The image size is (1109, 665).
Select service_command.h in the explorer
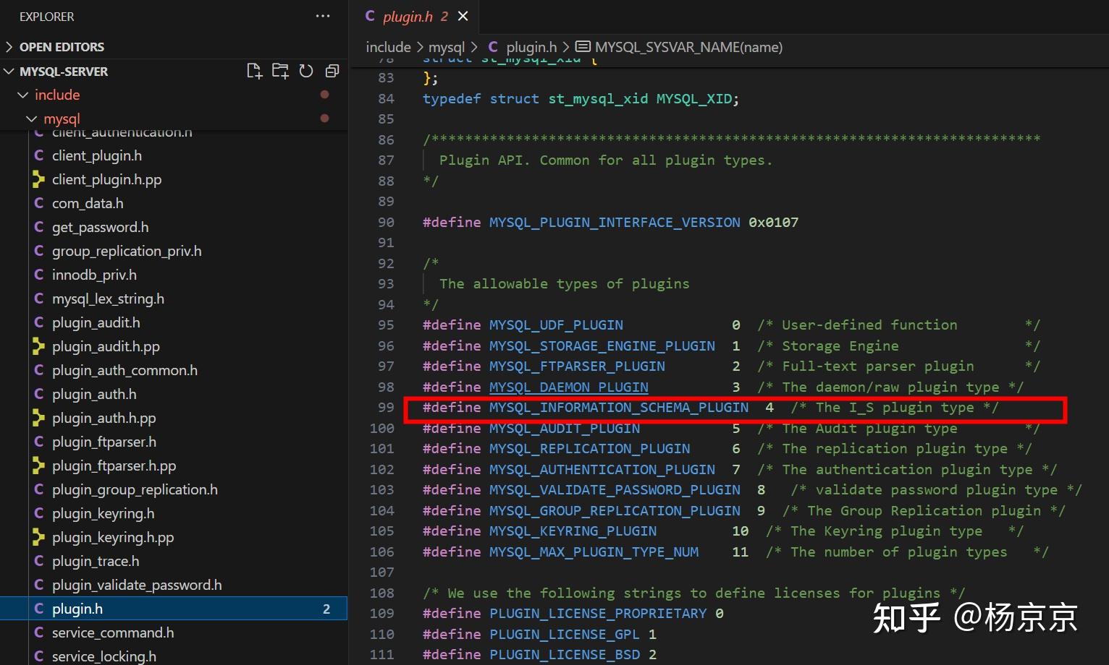pos(113,632)
